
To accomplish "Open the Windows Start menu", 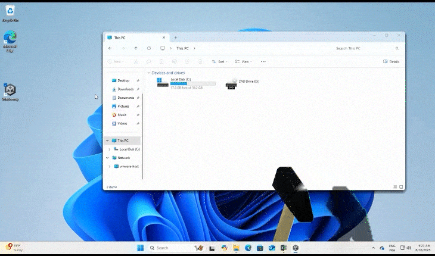I will (x=141, y=248).
